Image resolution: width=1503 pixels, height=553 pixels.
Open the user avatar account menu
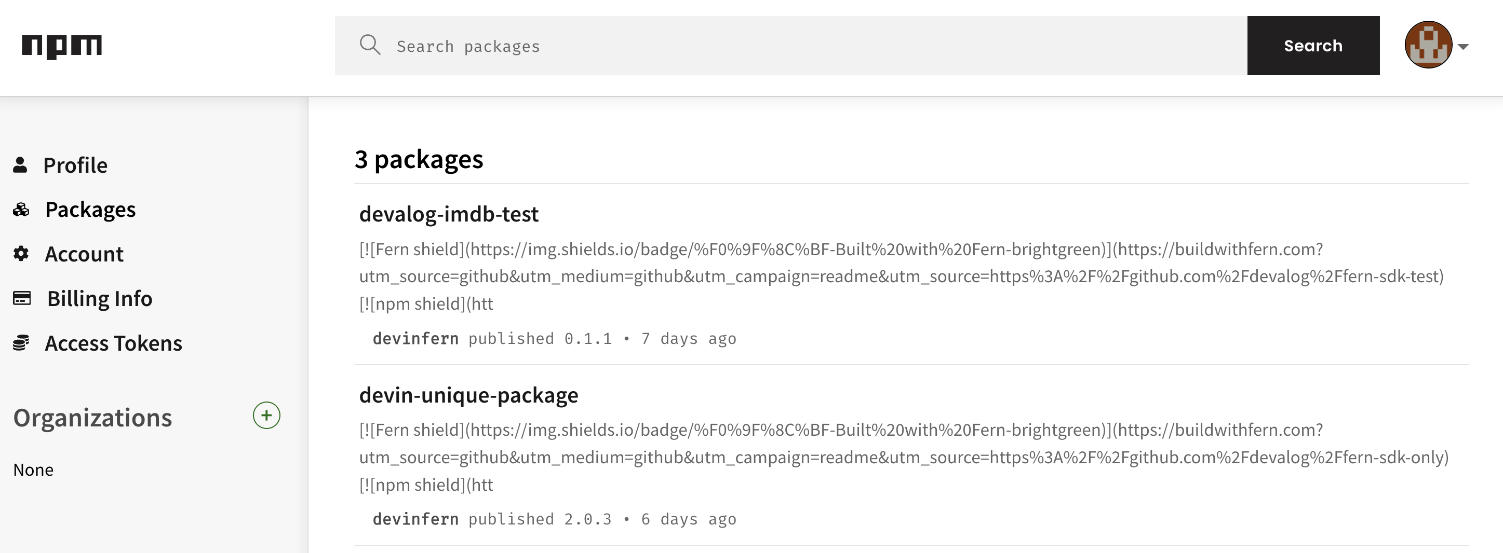point(1428,46)
